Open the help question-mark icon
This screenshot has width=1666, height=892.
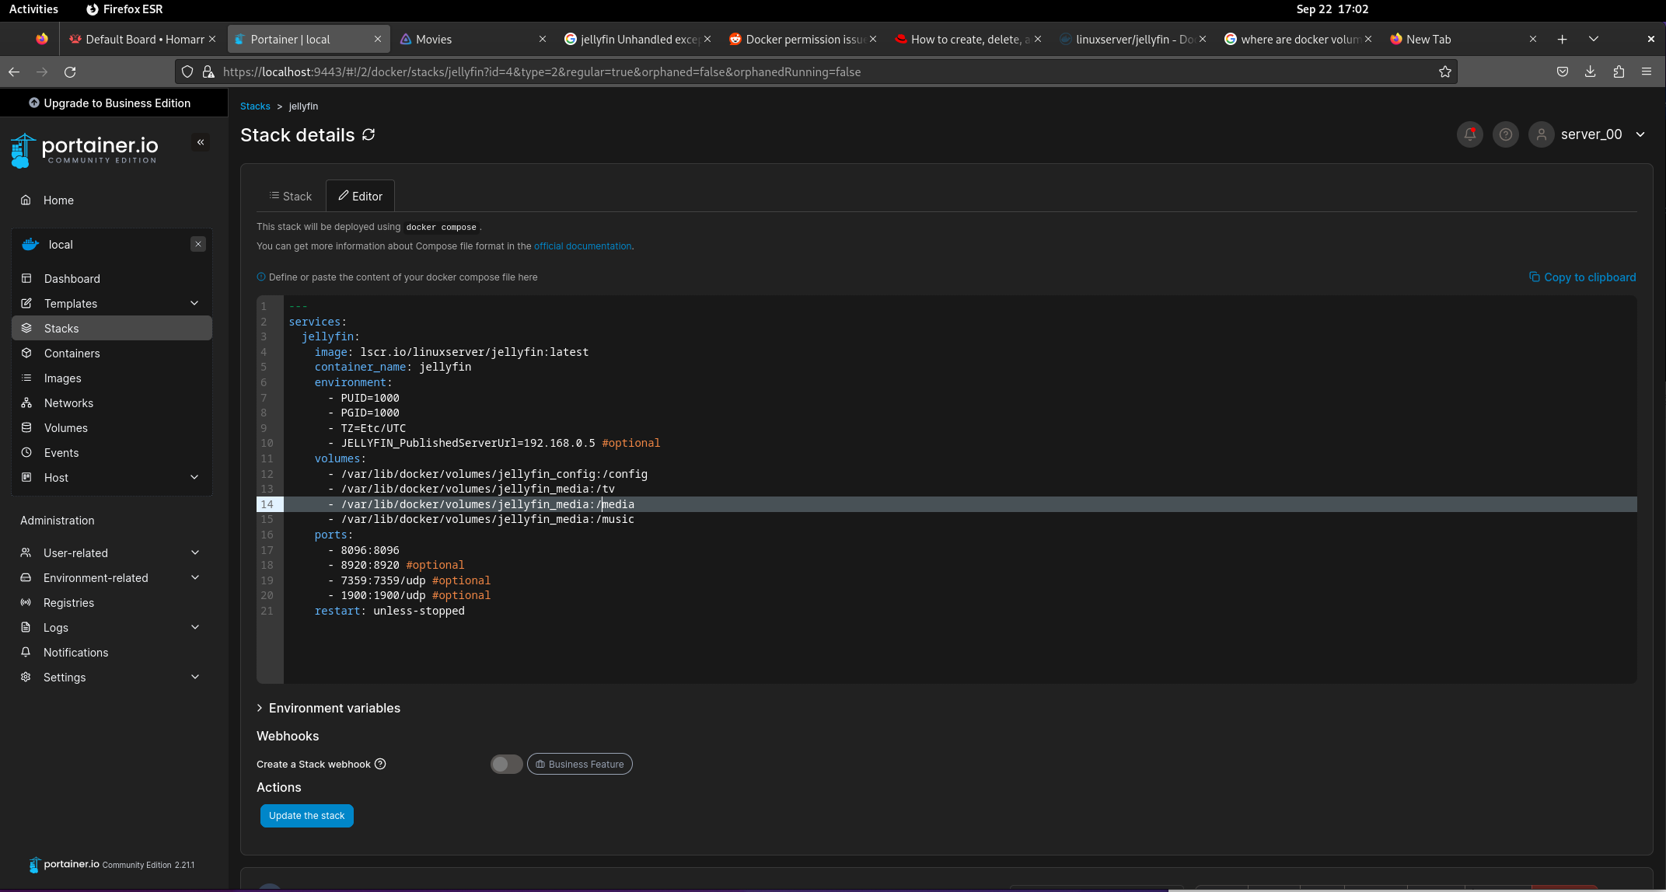pos(1505,134)
